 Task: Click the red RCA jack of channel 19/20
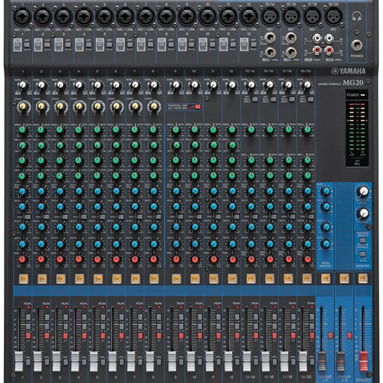(329, 51)
